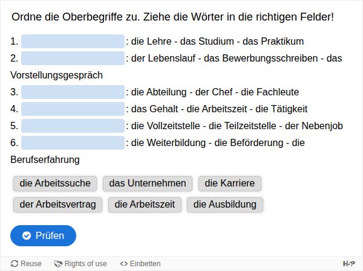Click the blank field for row 1
Viewport: 363px width, 271px height.
click(x=73, y=42)
